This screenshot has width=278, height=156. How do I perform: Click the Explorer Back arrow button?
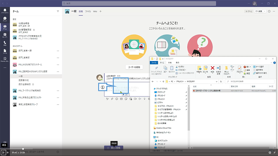(153, 81)
